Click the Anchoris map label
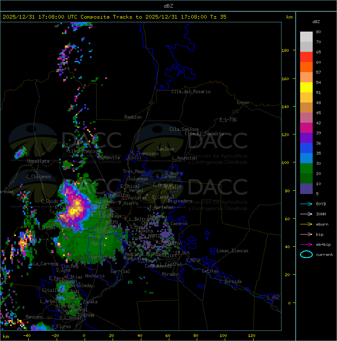337x341 pixels. (x=95, y=276)
